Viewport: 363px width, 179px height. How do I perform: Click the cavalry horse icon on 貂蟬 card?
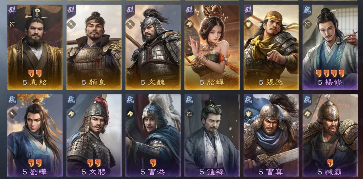(x=189, y=24)
